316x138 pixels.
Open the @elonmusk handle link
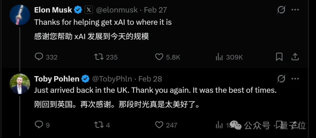click(x=117, y=10)
